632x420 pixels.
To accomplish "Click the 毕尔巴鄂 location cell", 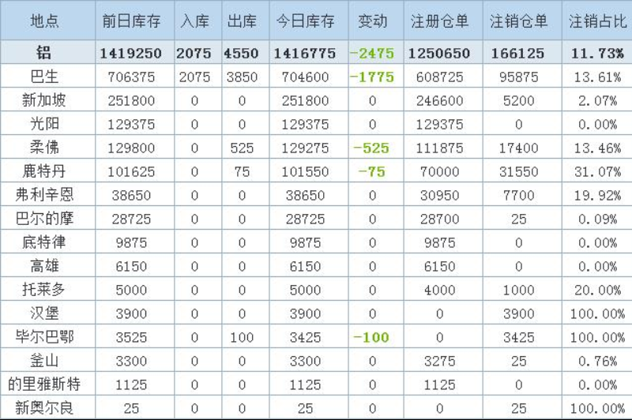I will coord(45,338).
